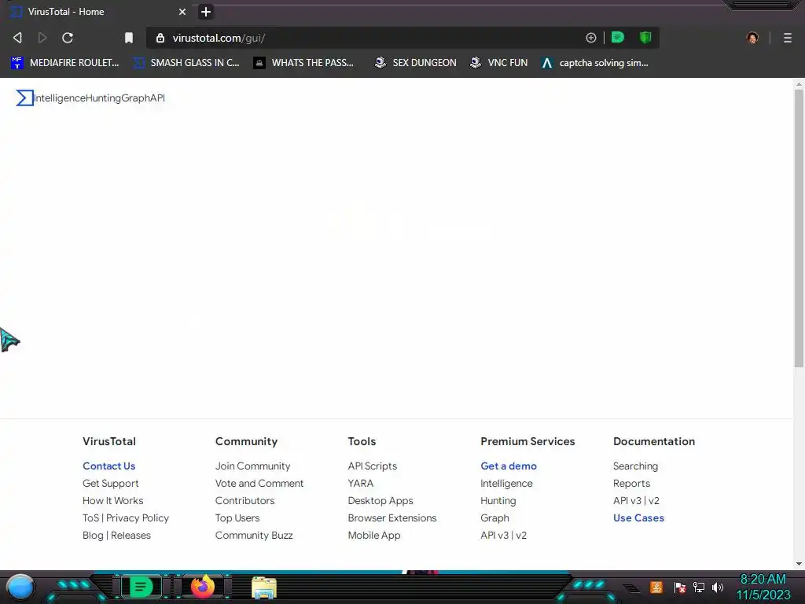Click the Join Community link
Viewport: 805px width, 604px height.
coord(252,466)
